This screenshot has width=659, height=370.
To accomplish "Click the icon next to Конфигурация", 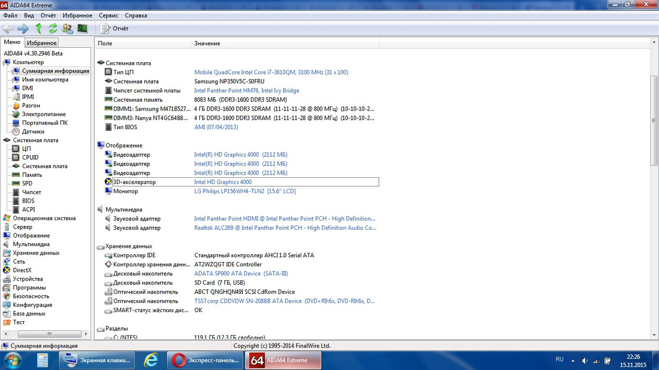I will [7, 305].
